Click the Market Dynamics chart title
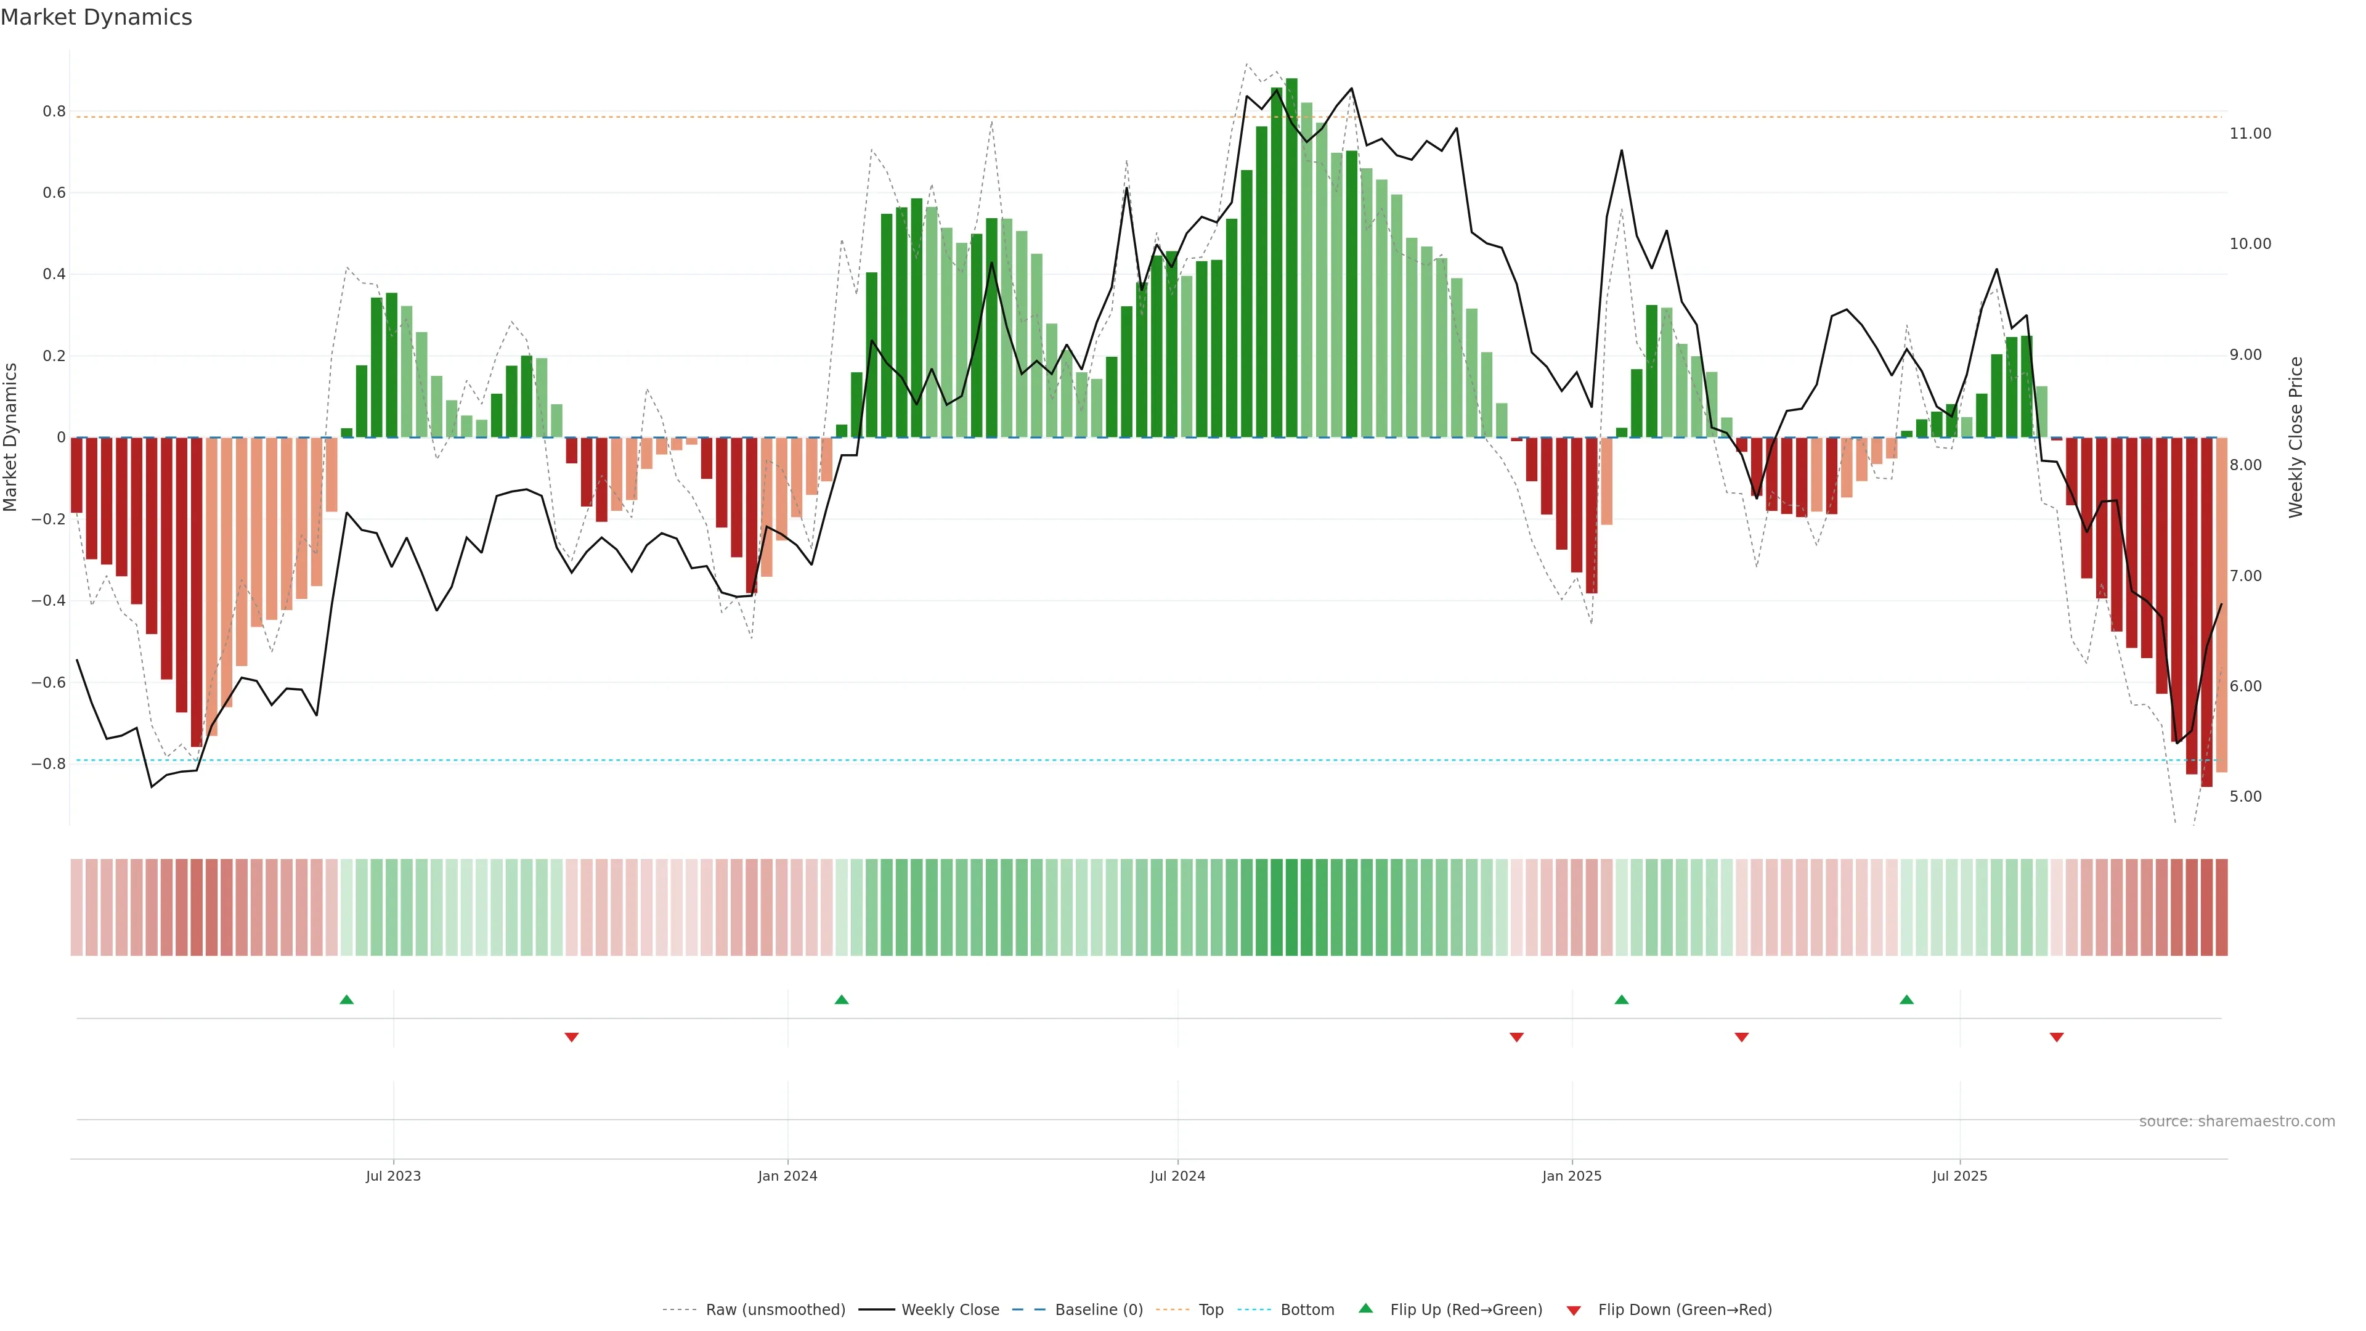 coord(97,17)
